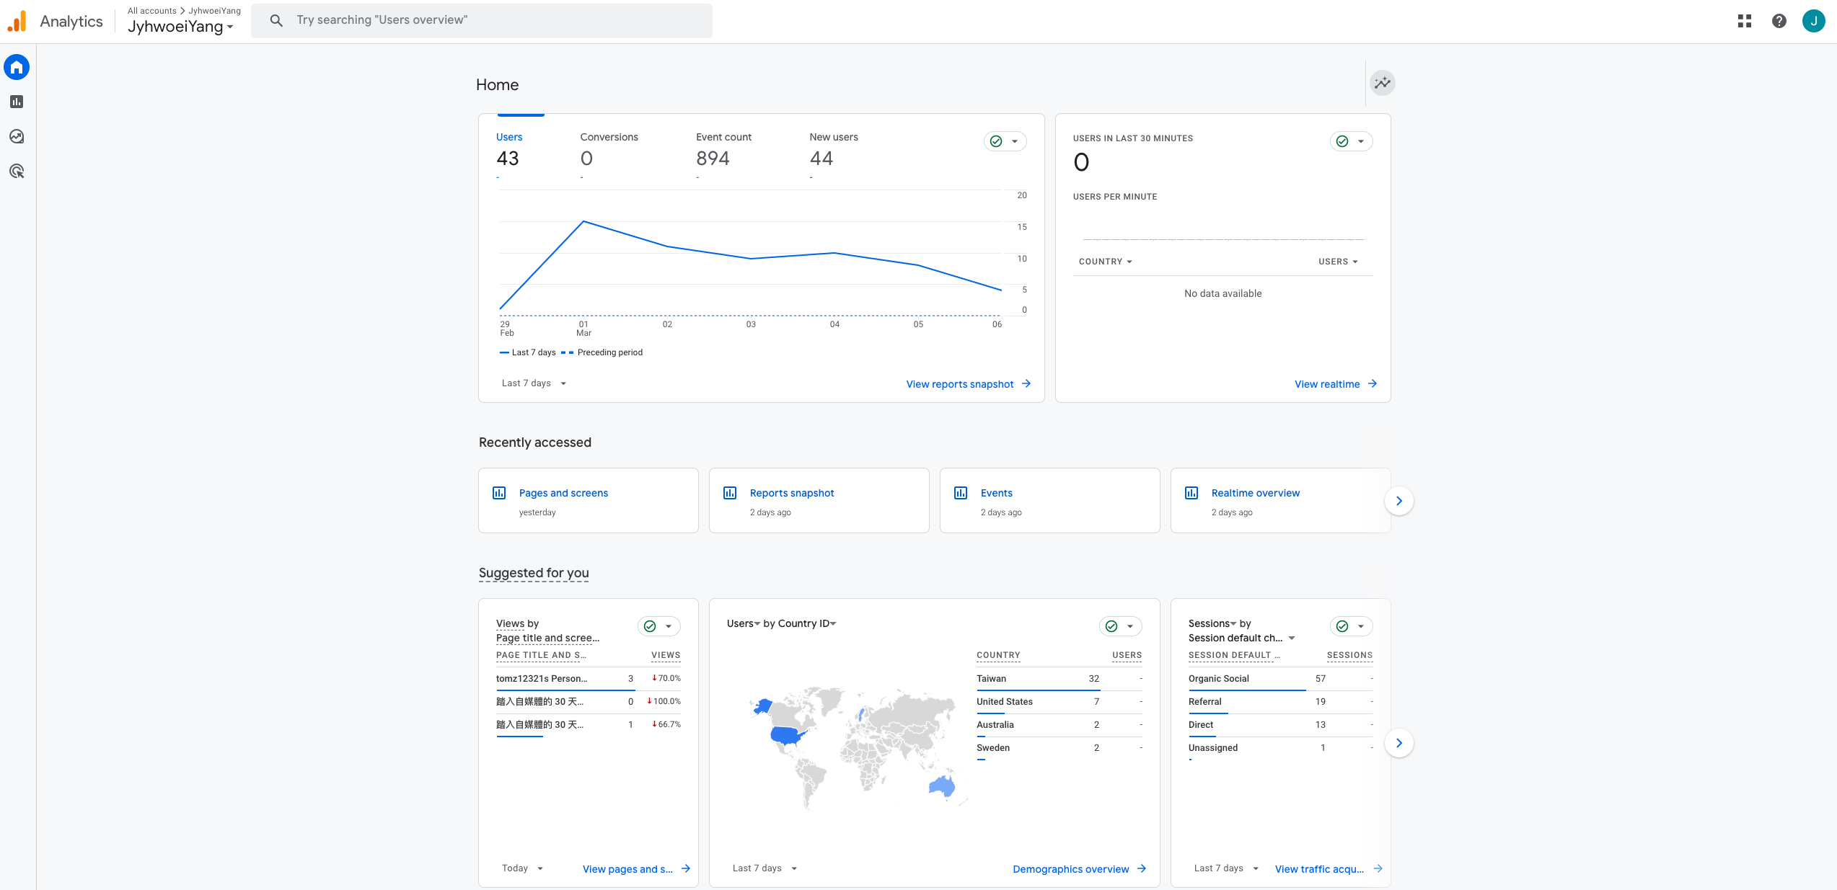
Task: Click the Organic Social sessions row
Action: (x=1281, y=679)
